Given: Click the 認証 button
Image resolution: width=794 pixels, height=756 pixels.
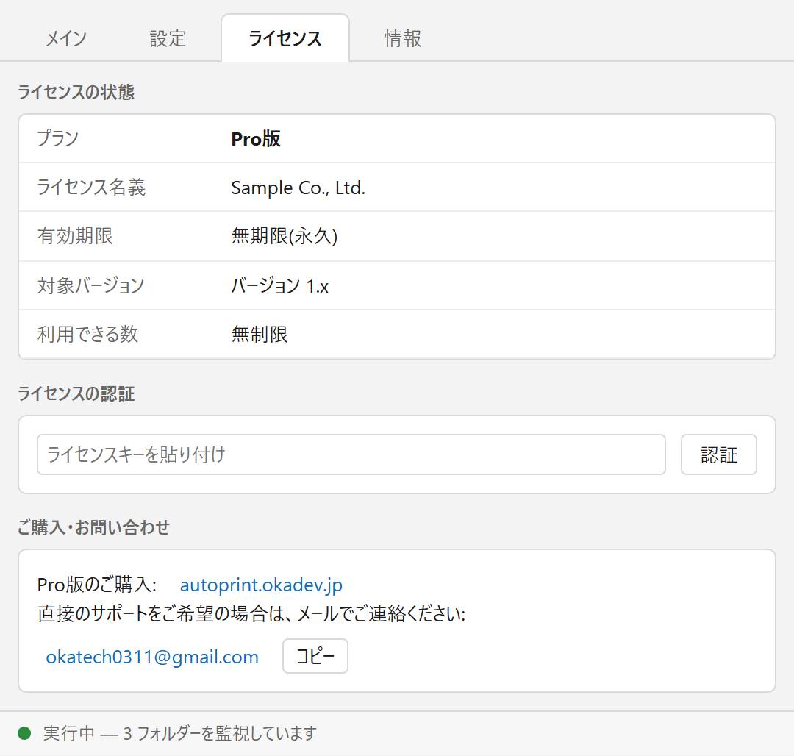Looking at the screenshot, I should [x=718, y=454].
